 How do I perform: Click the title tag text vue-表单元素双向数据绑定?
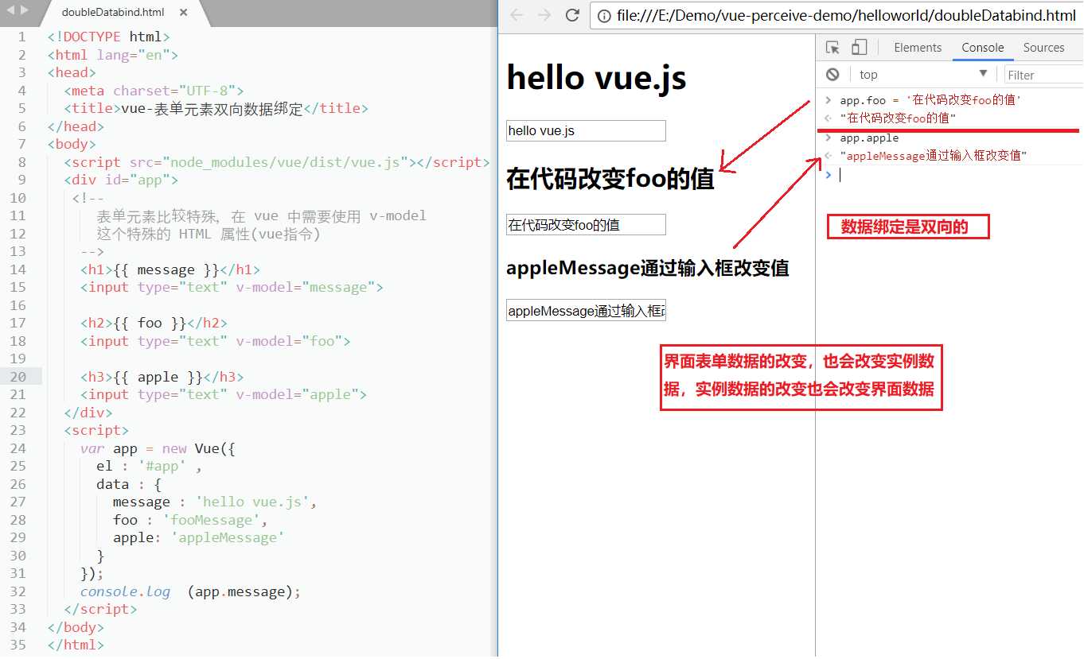pos(213,108)
